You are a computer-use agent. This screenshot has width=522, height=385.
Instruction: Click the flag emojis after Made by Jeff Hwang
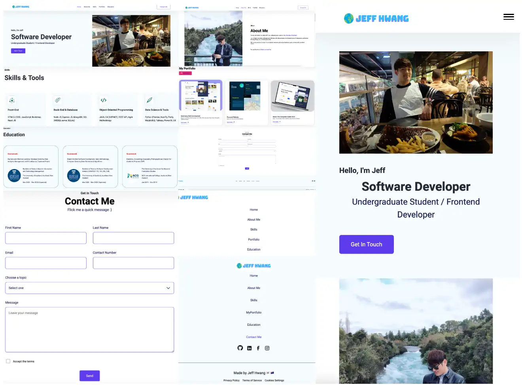270,373
